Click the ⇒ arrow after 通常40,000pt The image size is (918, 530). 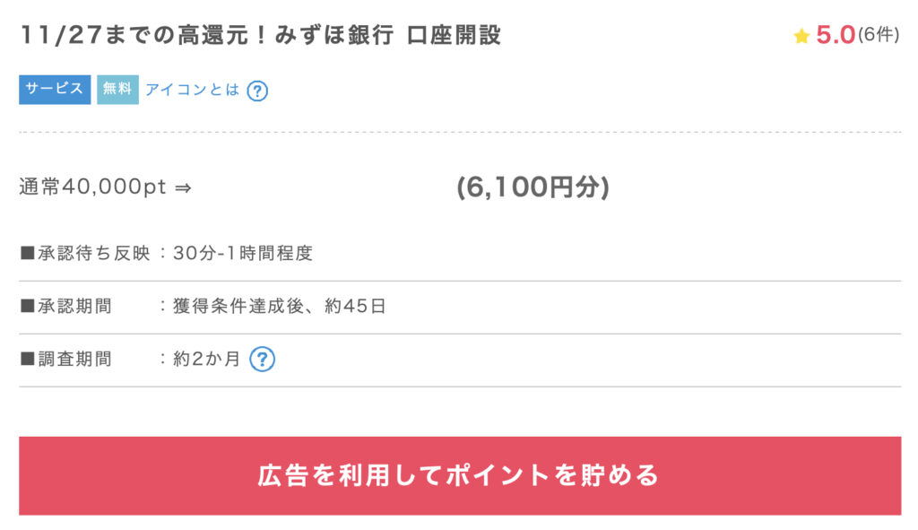point(183,187)
